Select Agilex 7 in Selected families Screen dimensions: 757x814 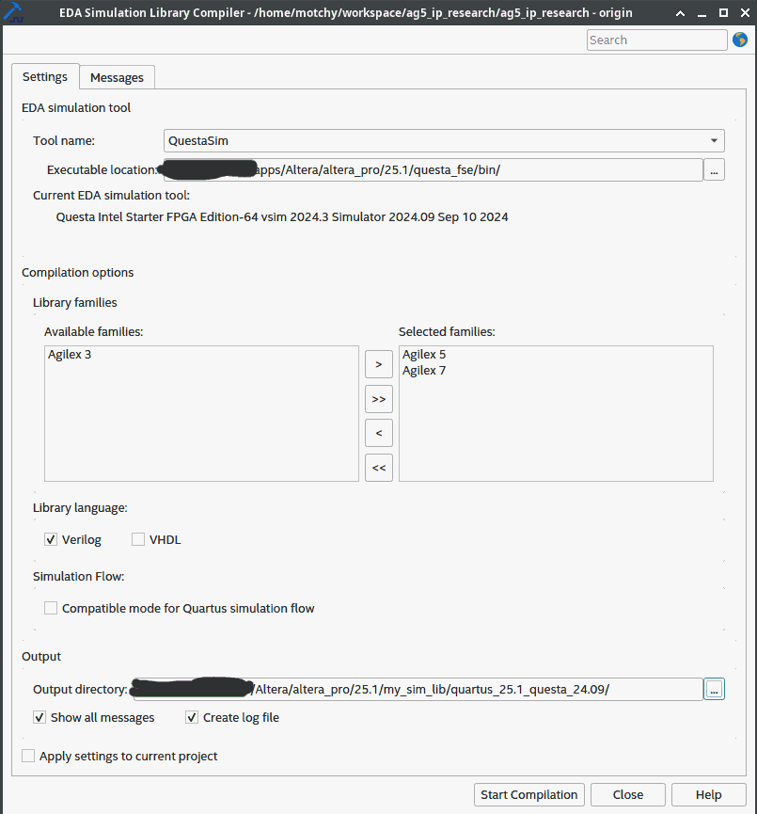(x=424, y=370)
